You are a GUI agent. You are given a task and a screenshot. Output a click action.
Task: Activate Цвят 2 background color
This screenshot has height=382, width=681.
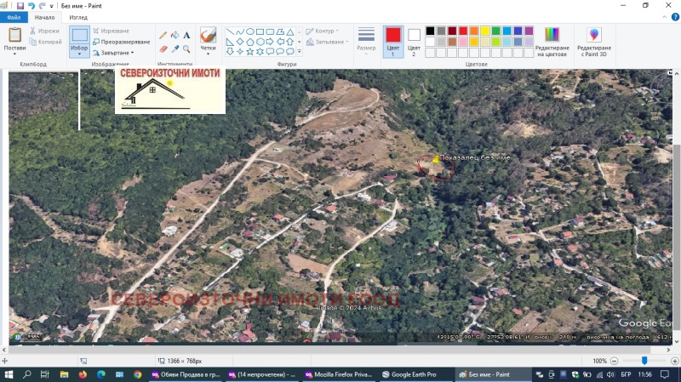414,40
